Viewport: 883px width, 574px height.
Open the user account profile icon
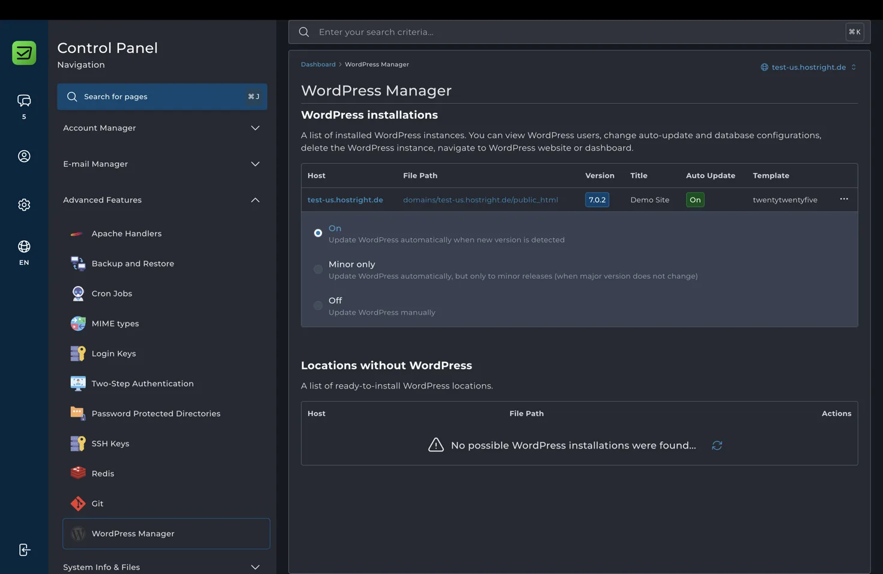pyautogui.click(x=24, y=156)
